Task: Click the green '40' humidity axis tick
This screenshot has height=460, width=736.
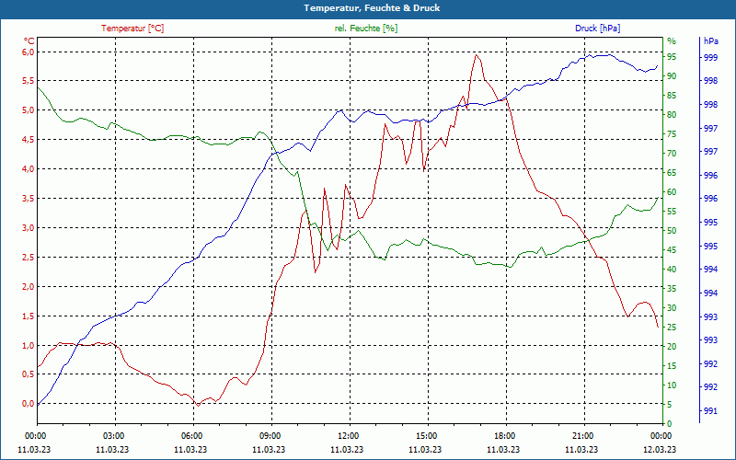Action: pyautogui.click(x=672, y=270)
